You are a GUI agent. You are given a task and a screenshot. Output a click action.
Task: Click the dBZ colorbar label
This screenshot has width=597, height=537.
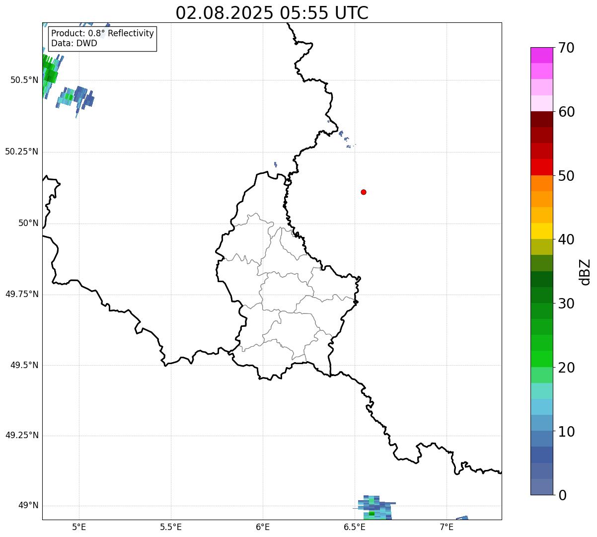click(x=585, y=271)
